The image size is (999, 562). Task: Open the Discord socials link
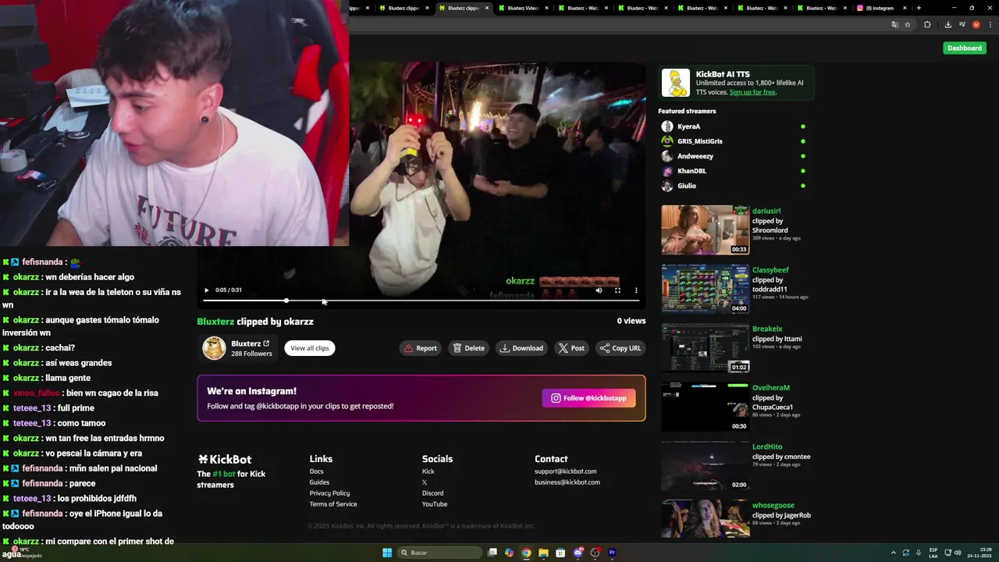click(x=432, y=493)
